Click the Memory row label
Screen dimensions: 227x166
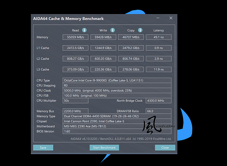point(42,37)
